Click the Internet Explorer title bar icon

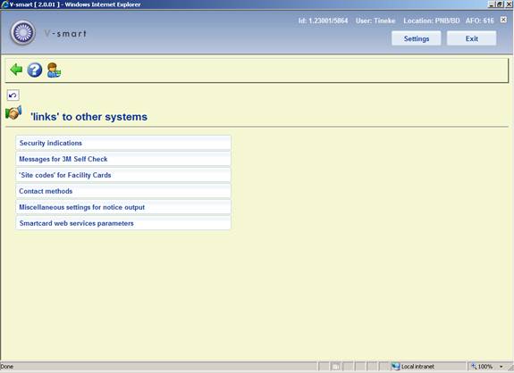click(x=4, y=4)
